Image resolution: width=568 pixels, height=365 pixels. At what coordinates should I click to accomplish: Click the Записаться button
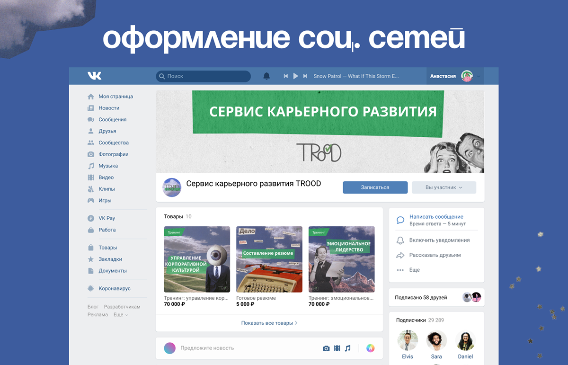375,187
